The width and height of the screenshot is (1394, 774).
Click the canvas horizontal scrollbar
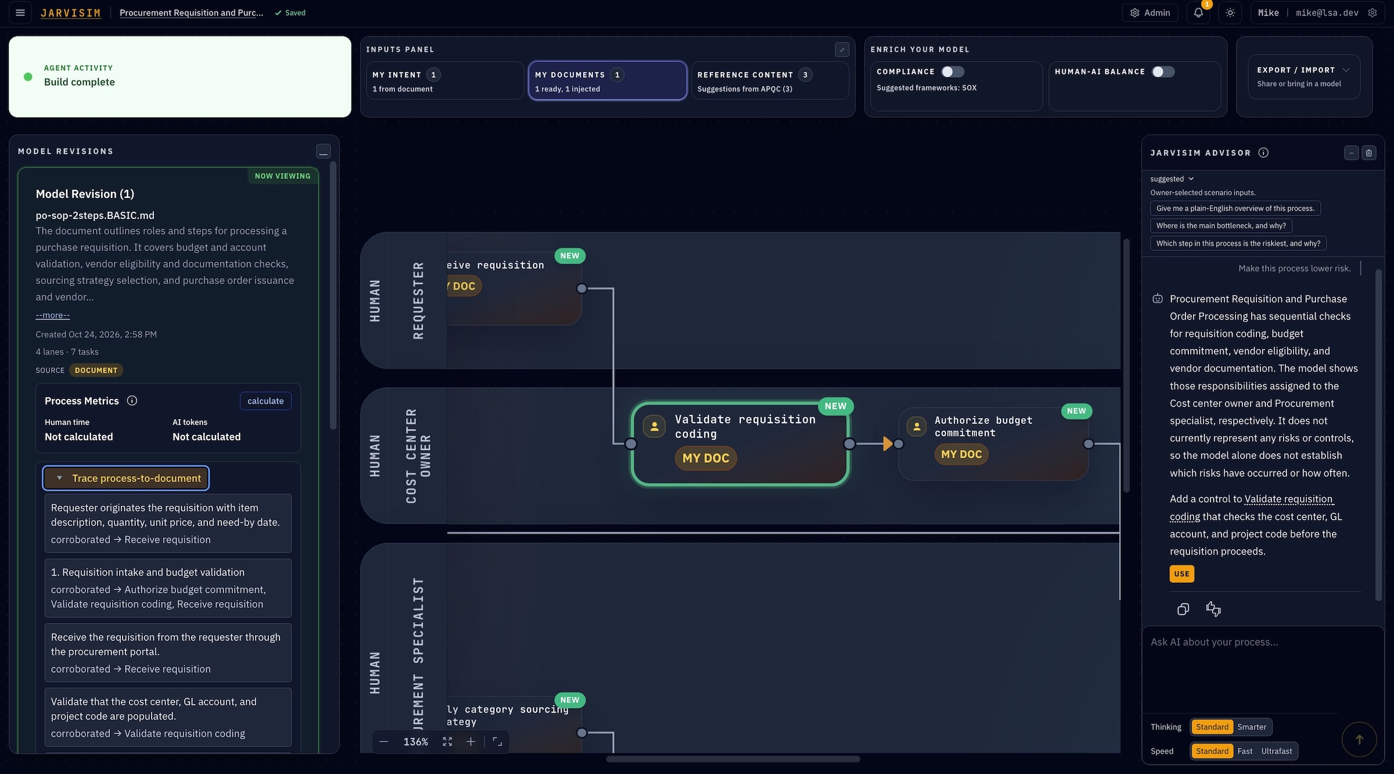click(x=733, y=759)
